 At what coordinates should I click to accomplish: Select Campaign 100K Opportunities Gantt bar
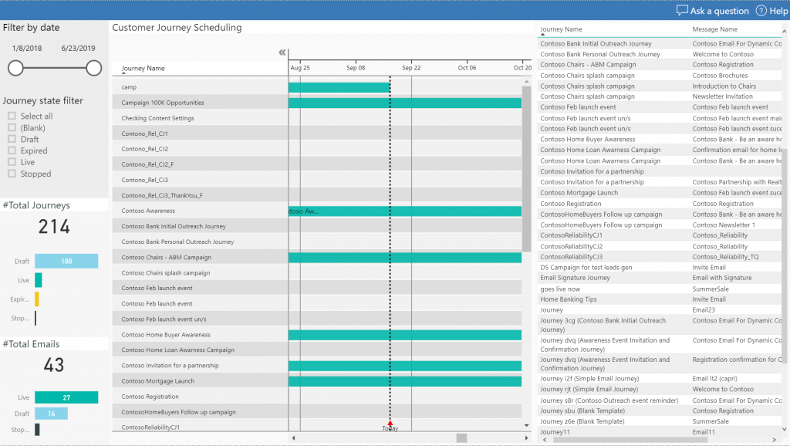[405, 103]
